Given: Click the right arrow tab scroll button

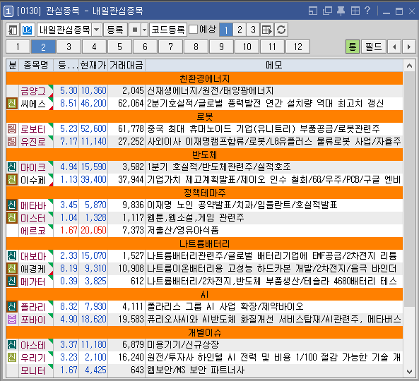Looking at the screenshot, I should click(x=408, y=47).
